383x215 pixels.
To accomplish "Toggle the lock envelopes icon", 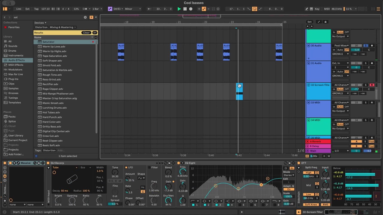I will [325, 22].
